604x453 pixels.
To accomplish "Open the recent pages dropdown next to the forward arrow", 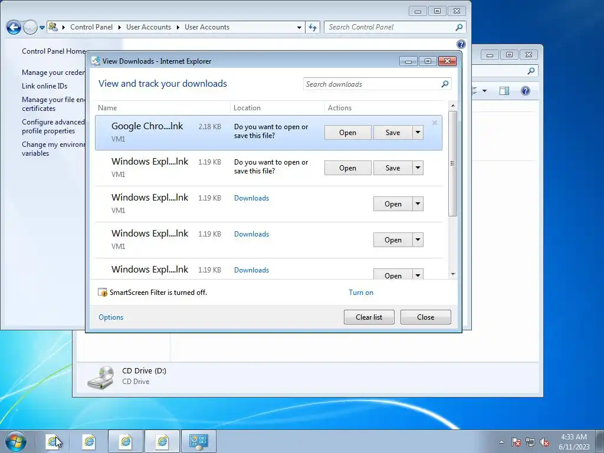I will coord(42,28).
